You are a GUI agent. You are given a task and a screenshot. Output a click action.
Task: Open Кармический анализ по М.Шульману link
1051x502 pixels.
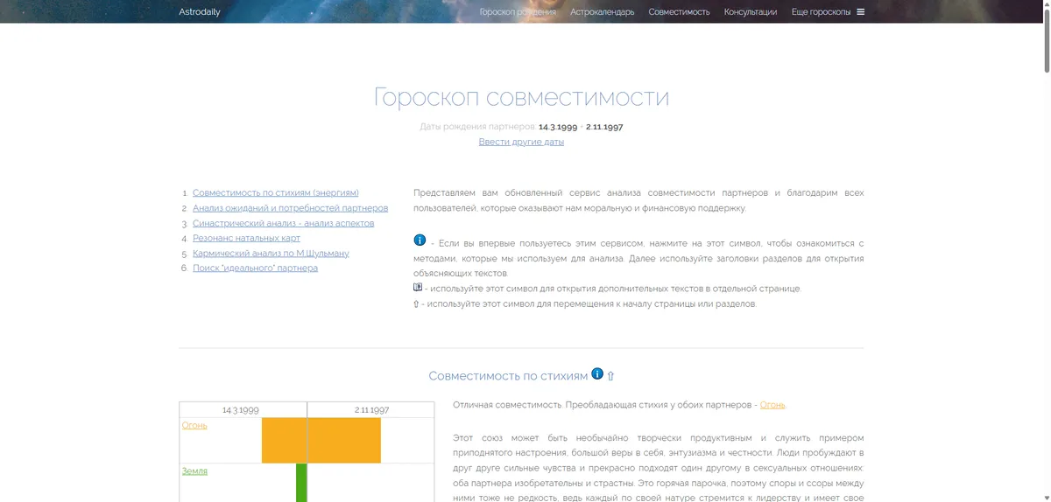coord(271,253)
